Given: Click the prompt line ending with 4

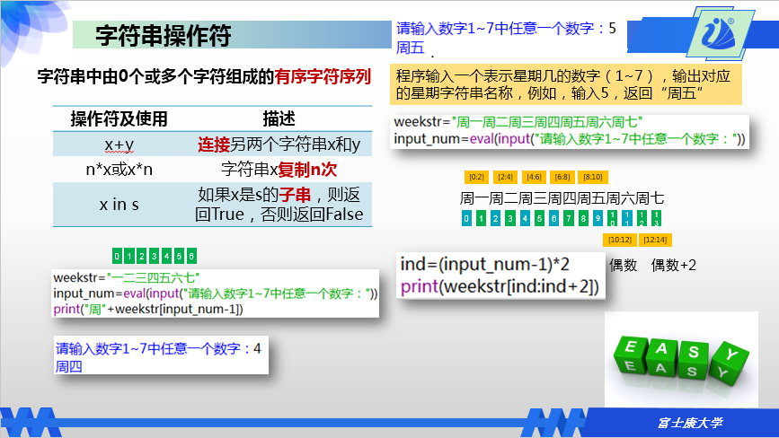Looking at the screenshot, I should click(x=158, y=349).
